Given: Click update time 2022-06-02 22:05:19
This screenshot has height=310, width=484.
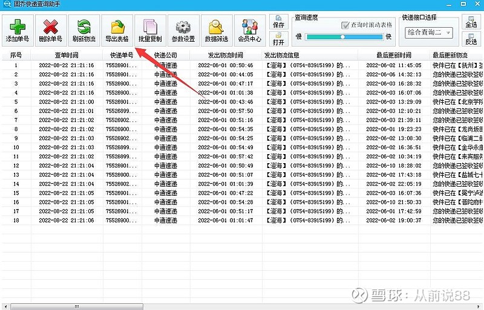Looking at the screenshot, I should point(394,184).
